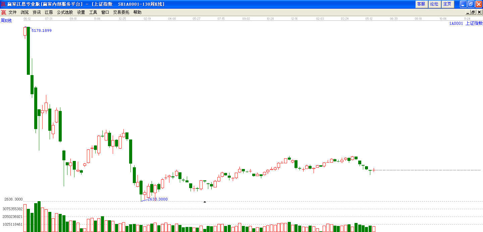The image size is (483, 232).
Task: Open the 文件 menu
Action: tap(12, 12)
